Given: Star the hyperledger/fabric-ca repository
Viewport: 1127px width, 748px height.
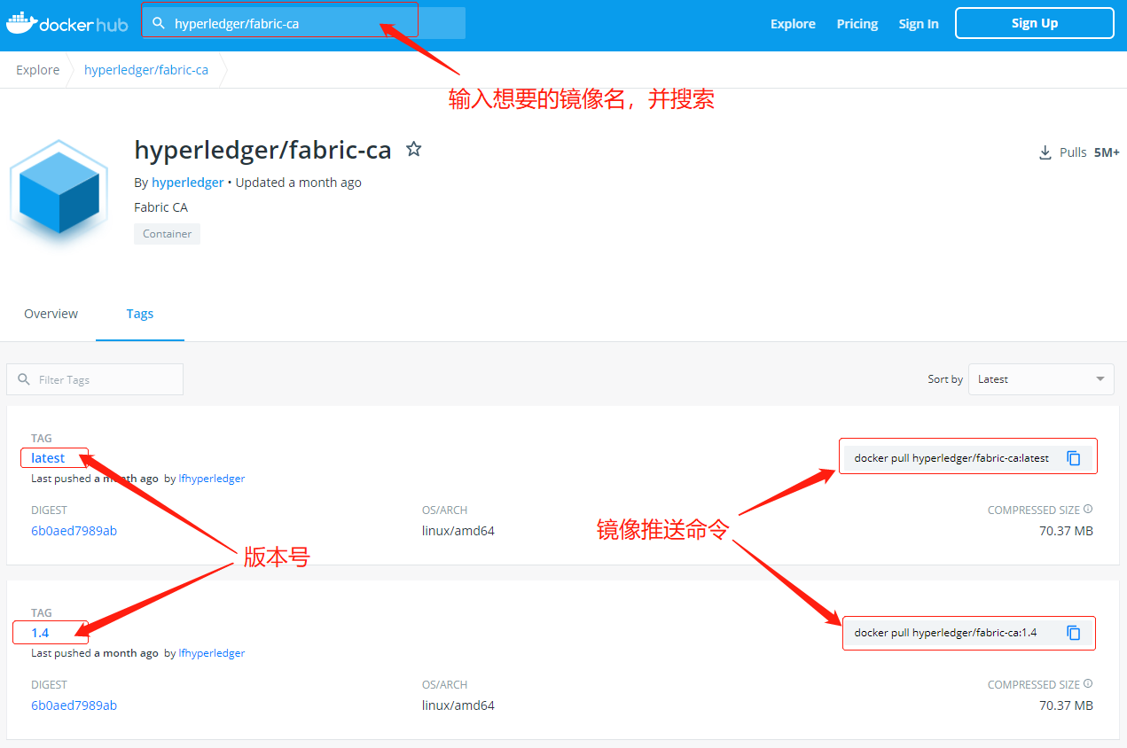Looking at the screenshot, I should 413,149.
